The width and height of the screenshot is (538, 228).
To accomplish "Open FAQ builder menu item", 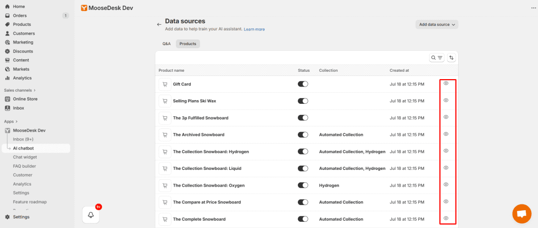I will point(24,166).
